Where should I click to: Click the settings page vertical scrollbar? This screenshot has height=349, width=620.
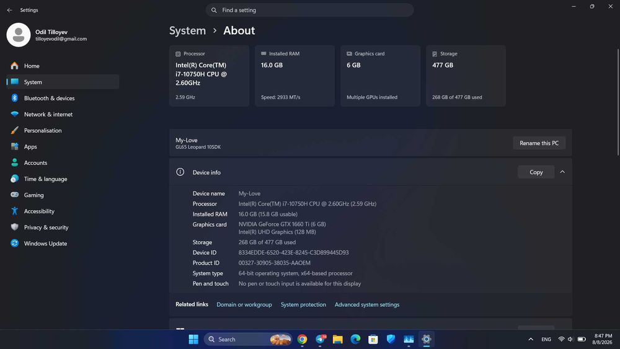pyautogui.click(x=618, y=102)
